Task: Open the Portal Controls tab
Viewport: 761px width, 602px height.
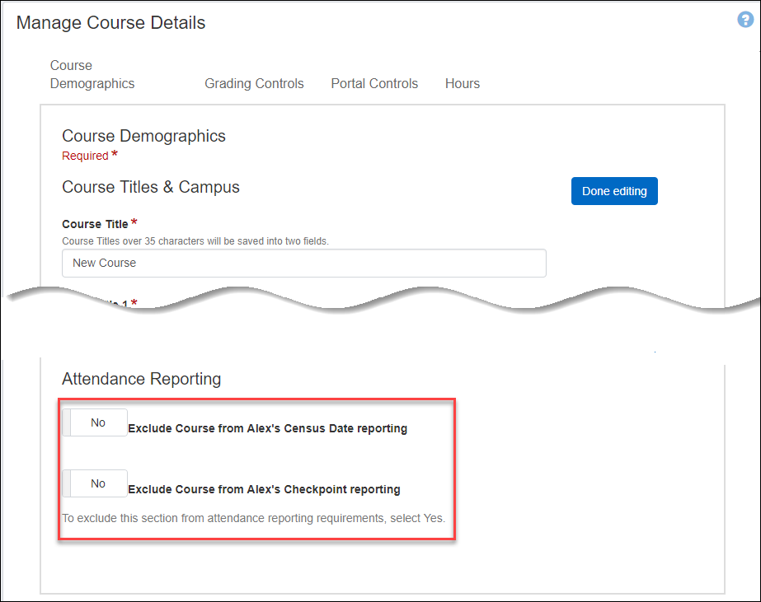Action: tap(373, 83)
